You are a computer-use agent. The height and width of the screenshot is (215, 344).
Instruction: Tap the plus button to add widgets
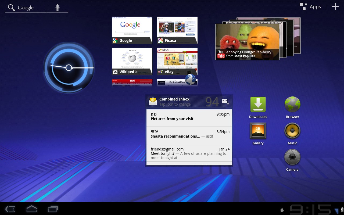(335, 6)
